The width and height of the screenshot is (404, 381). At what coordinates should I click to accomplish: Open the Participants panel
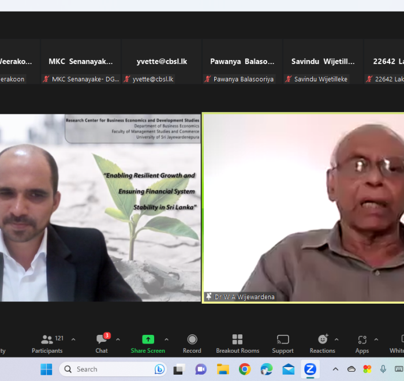[x=47, y=343]
